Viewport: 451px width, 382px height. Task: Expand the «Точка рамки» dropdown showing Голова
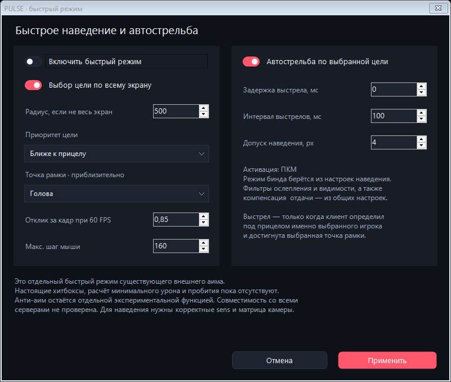coord(117,194)
